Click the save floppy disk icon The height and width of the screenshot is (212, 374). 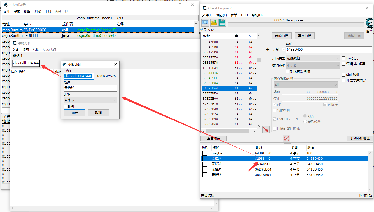coord(222,23)
